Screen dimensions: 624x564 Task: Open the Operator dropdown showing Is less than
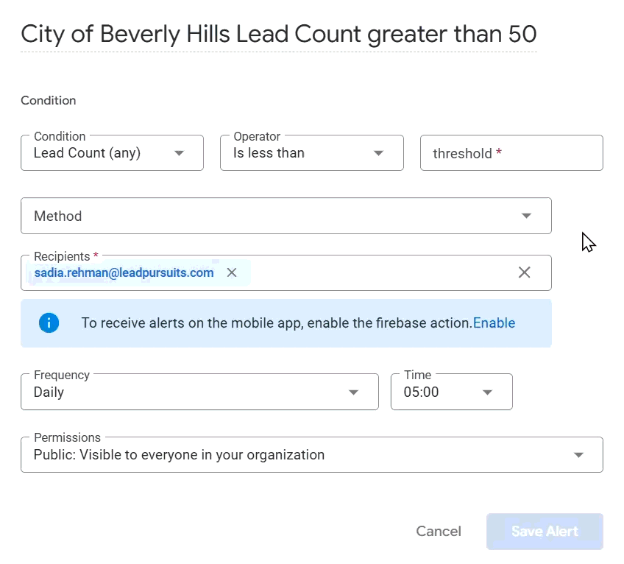[312, 153]
